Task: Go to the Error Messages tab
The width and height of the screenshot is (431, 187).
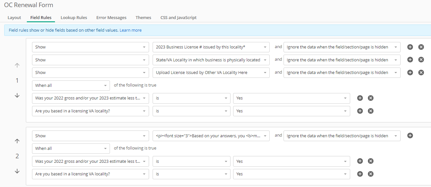Action: pyautogui.click(x=111, y=17)
